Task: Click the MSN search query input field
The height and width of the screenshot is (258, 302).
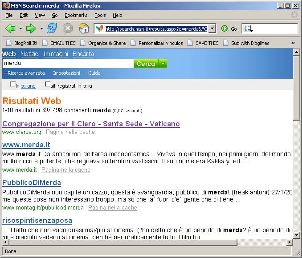Action: (x=68, y=64)
